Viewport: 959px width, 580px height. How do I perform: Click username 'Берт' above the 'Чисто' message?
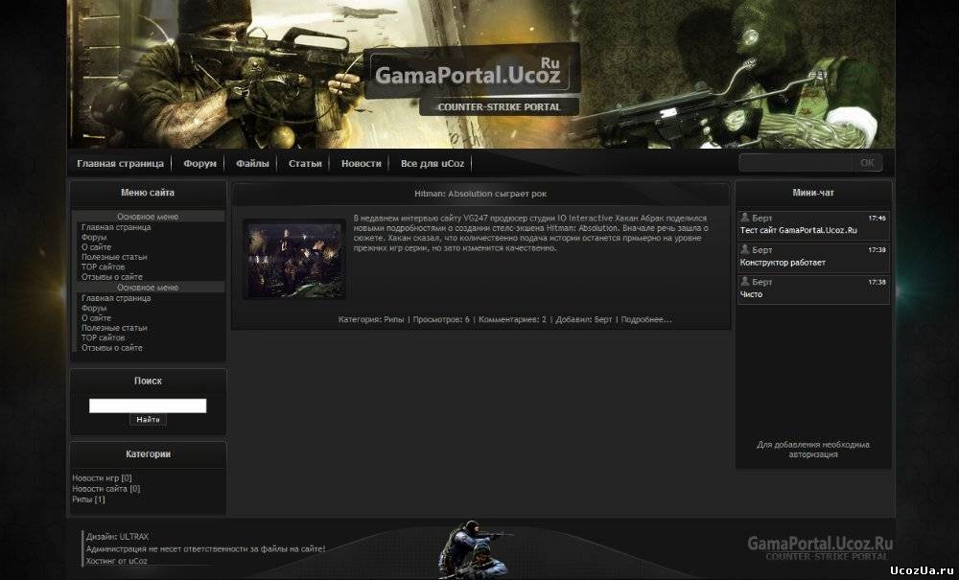pos(762,282)
